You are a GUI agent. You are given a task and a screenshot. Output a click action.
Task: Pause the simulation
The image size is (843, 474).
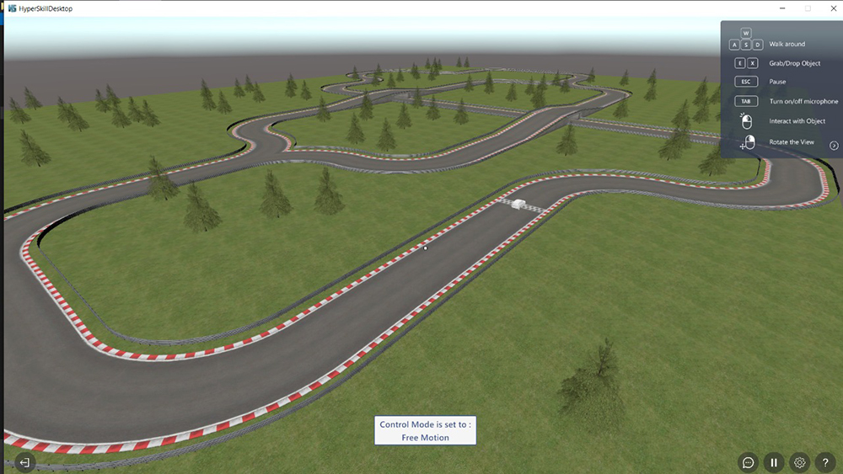click(x=774, y=462)
